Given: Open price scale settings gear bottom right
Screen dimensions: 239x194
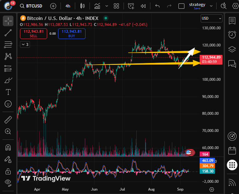Looking at the screenshot, I should (212, 189).
